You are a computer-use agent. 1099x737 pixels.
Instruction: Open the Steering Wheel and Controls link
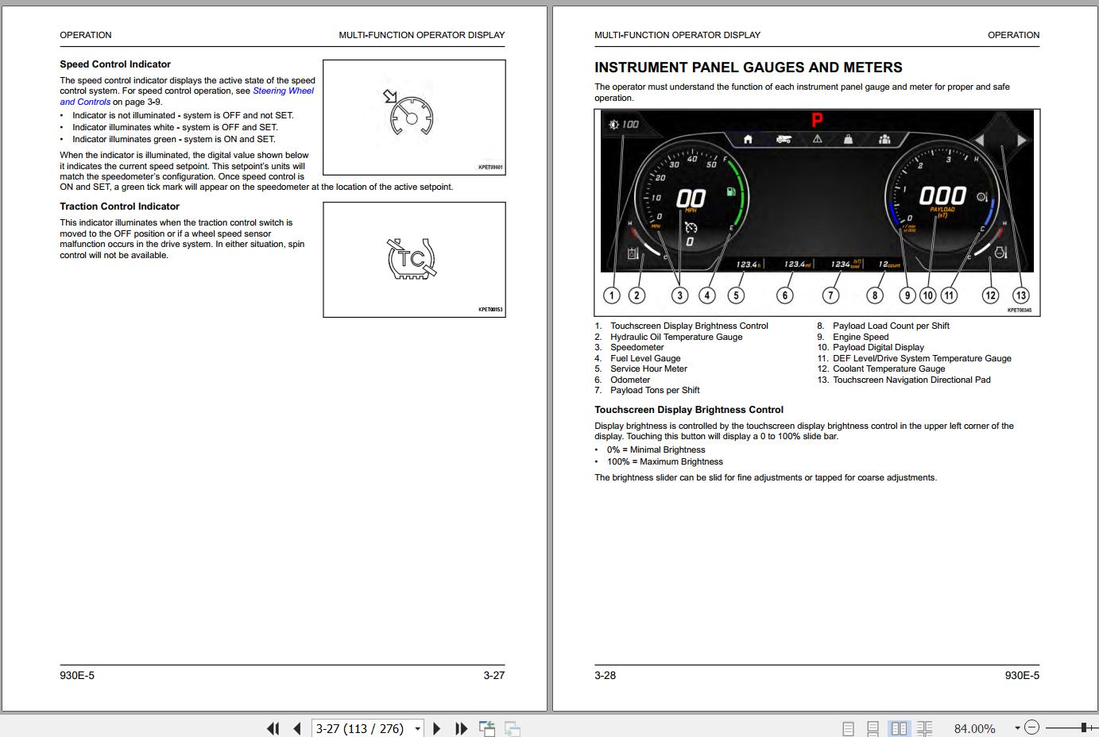[x=283, y=91]
